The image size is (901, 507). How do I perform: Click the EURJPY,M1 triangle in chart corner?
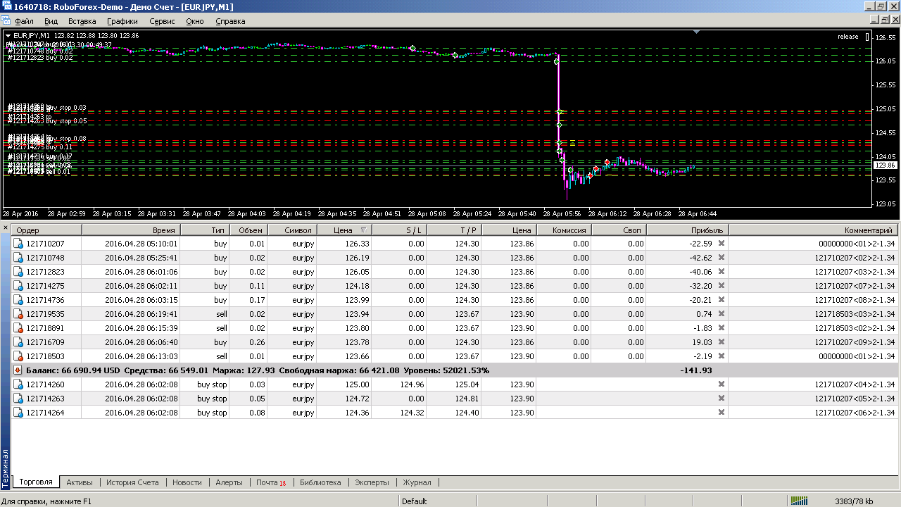(x=8, y=35)
